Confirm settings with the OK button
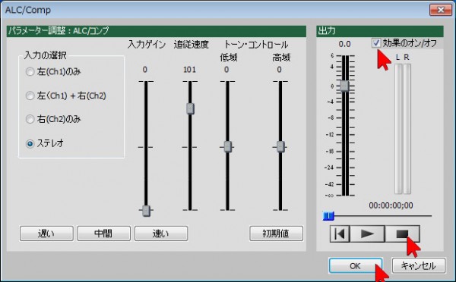The width and height of the screenshot is (456, 282). tap(356, 266)
